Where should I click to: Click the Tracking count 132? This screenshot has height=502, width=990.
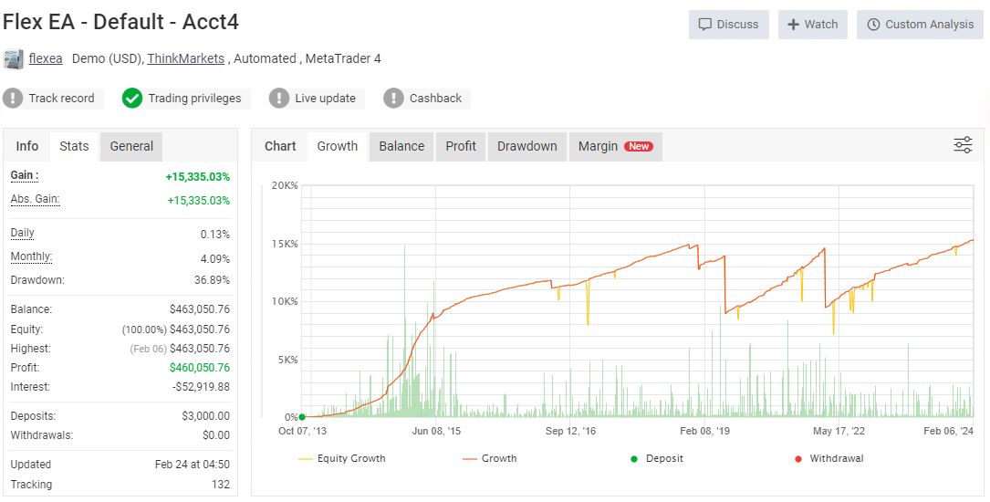click(x=220, y=485)
